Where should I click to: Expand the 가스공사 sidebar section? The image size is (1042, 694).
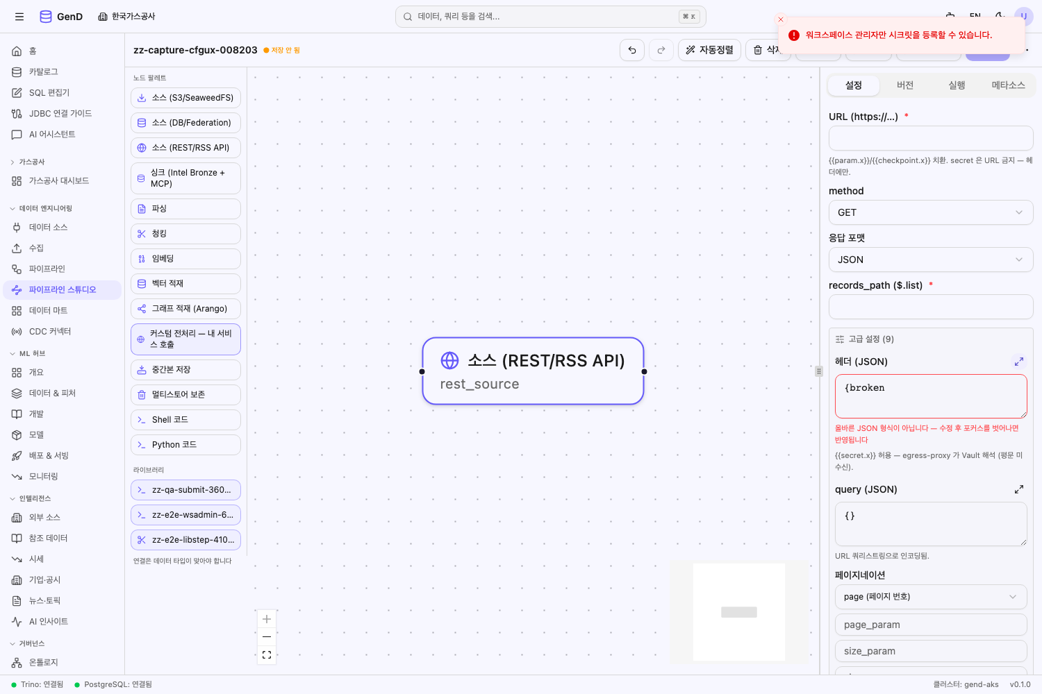tap(28, 162)
